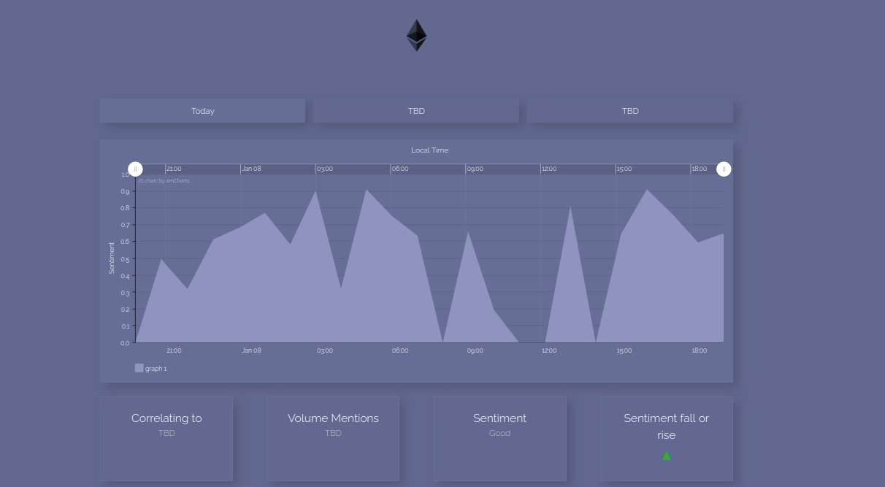Viewport: 885px width, 487px height.
Task: Click the 18:00 bottom axis label
Action: tap(700, 350)
